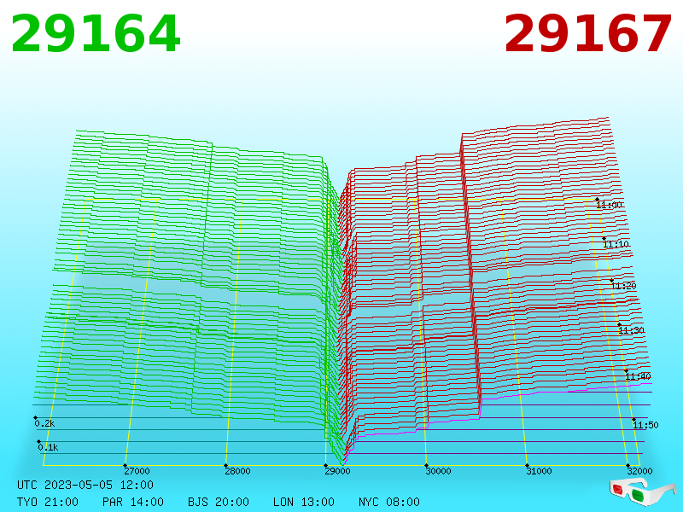Click the 11:10 time axis marker

coord(616,244)
